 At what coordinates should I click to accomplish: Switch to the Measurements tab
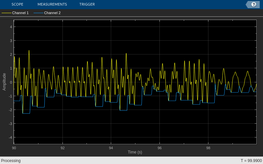point(52,4)
